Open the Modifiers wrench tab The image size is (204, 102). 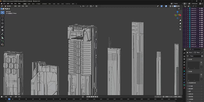click(184, 74)
